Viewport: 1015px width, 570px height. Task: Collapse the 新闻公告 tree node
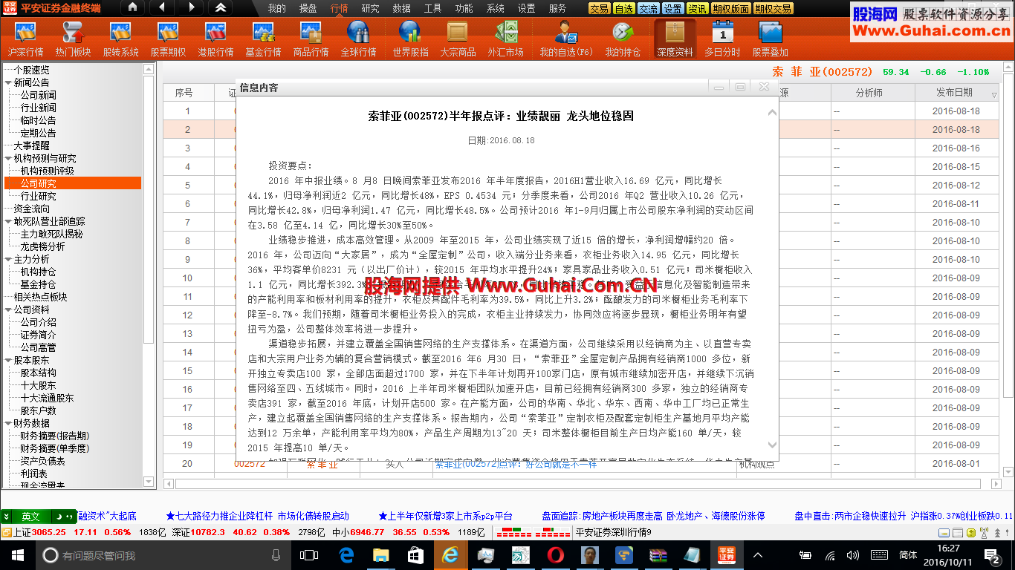(8, 82)
